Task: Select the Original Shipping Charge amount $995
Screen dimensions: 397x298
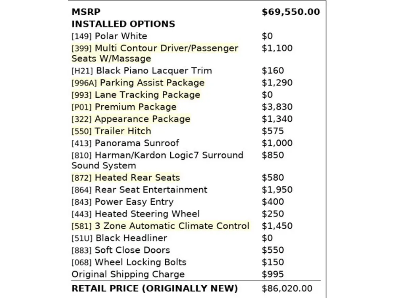Action: click(273, 275)
